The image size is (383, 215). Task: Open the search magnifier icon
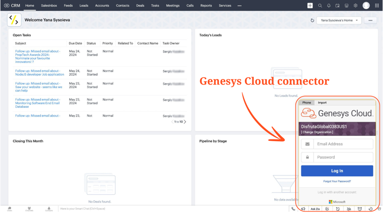[x=320, y=6]
